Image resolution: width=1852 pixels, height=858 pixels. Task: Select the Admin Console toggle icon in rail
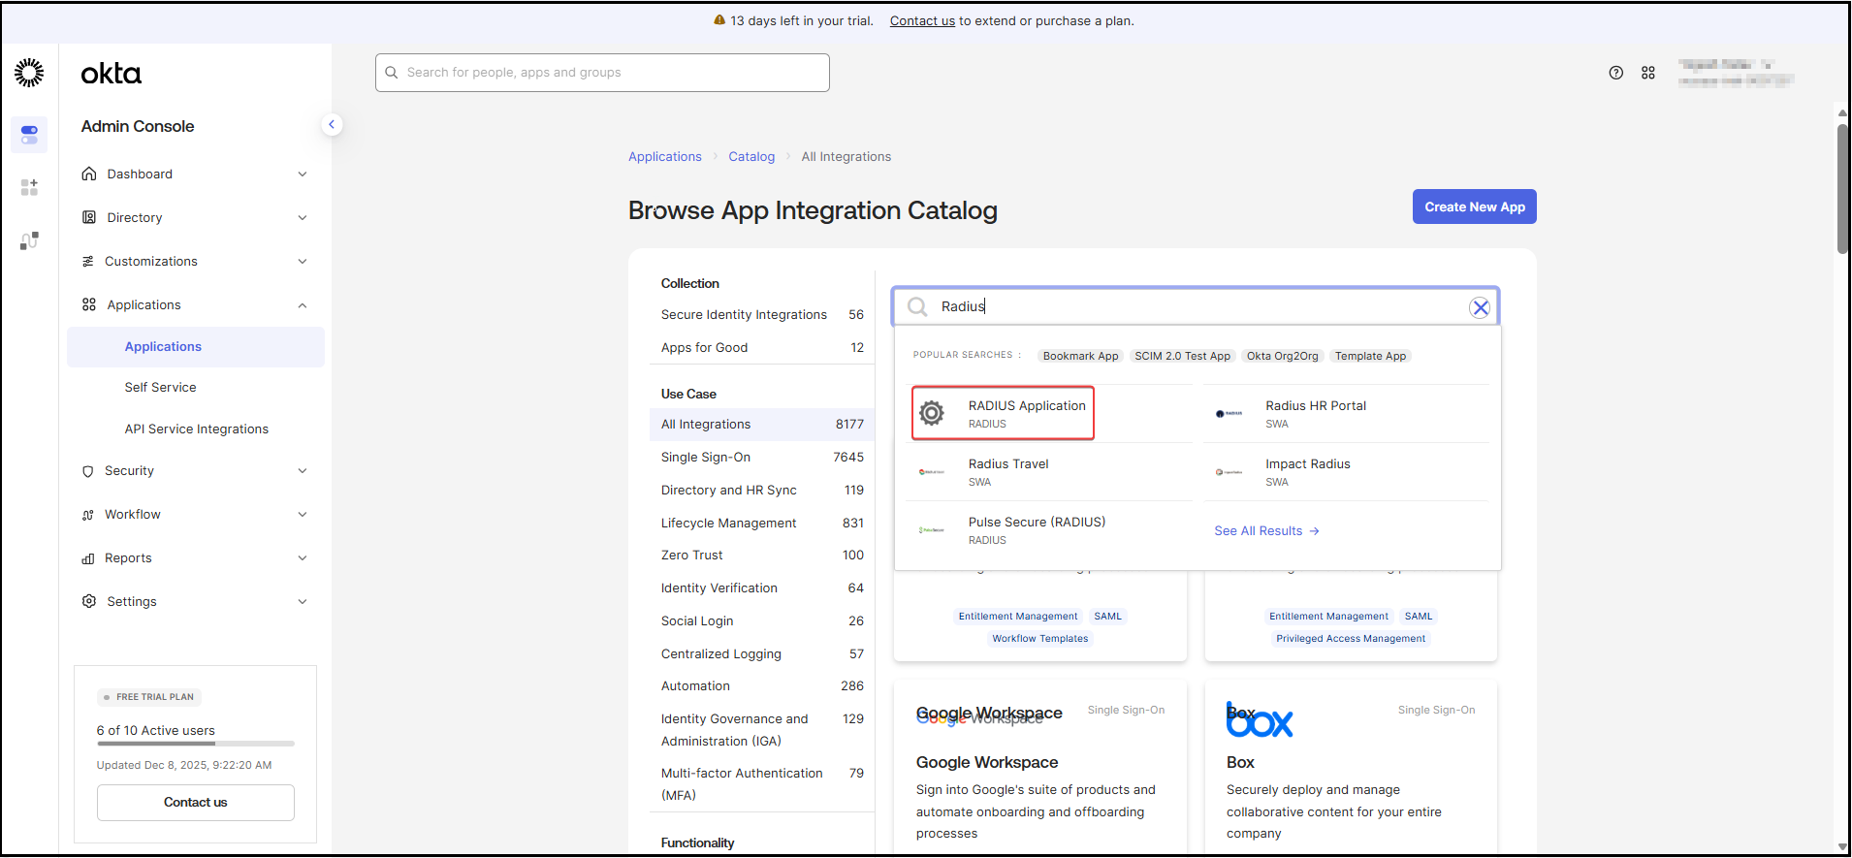pyautogui.click(x=29, y=134)
